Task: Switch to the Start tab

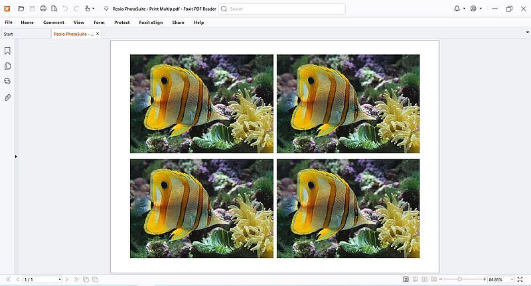Action: point(9,33)
